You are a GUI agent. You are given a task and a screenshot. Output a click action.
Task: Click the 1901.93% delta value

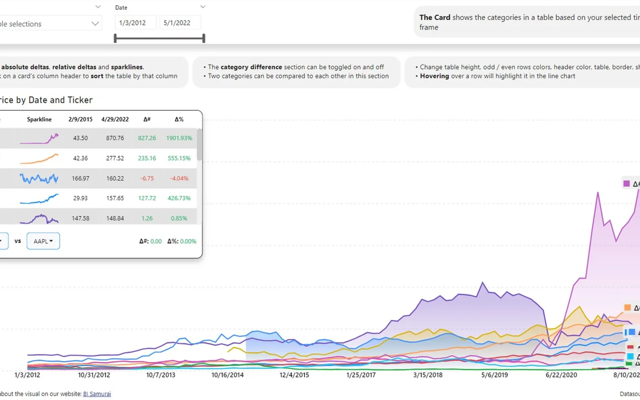179,138
